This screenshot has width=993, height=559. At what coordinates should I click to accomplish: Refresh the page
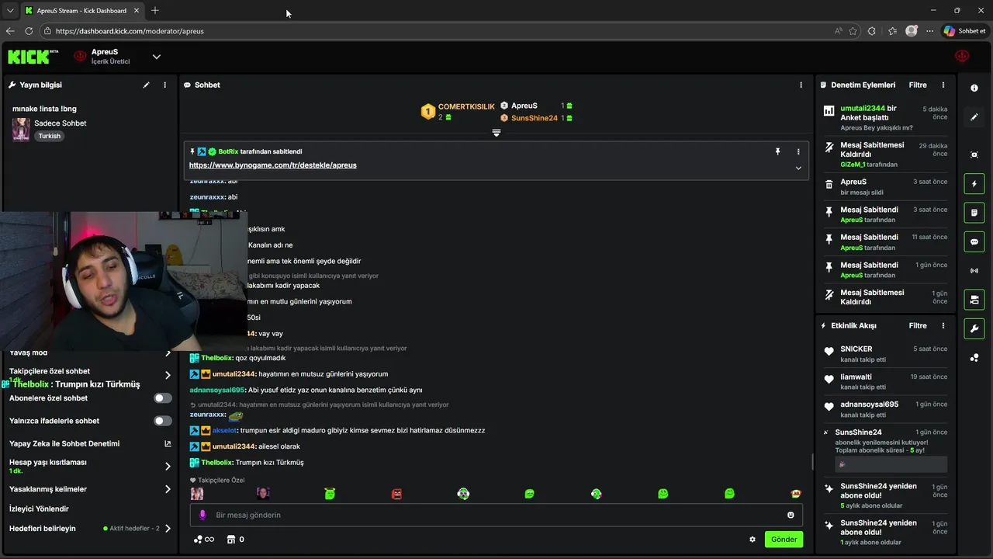tap(29, 31)
